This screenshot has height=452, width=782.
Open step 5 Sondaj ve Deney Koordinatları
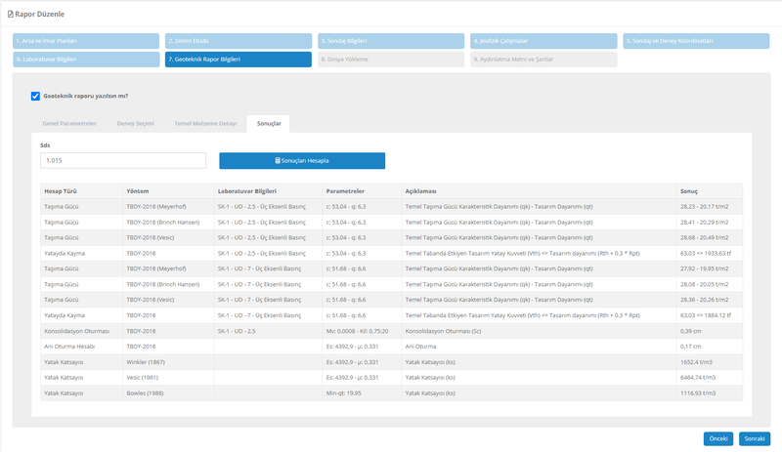697,41
